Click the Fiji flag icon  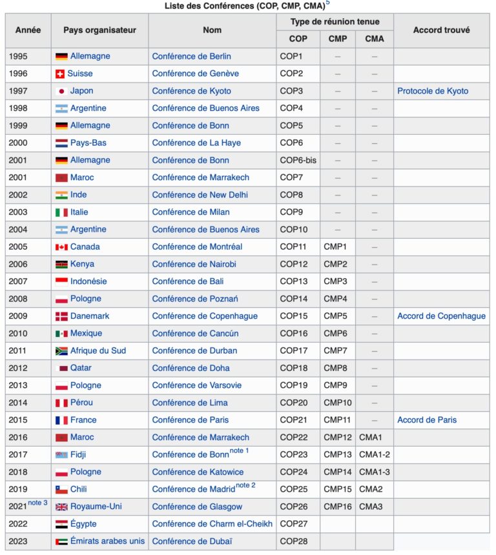point(61,455)
